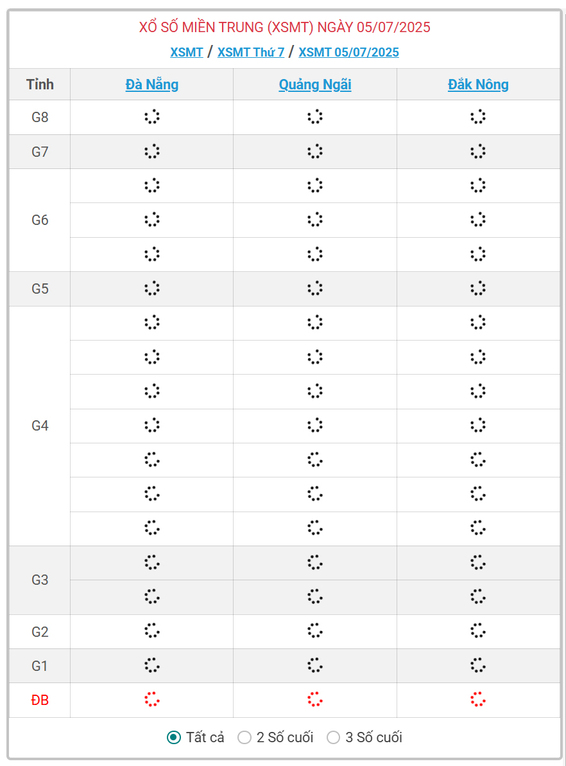
Task: Click the Đà Nẵng G1 loading spinner
Action: point(152,666)
